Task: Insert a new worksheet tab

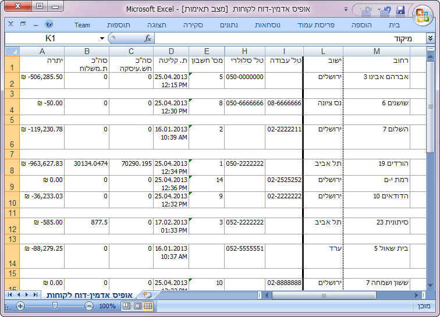Action: coord(147,295)
